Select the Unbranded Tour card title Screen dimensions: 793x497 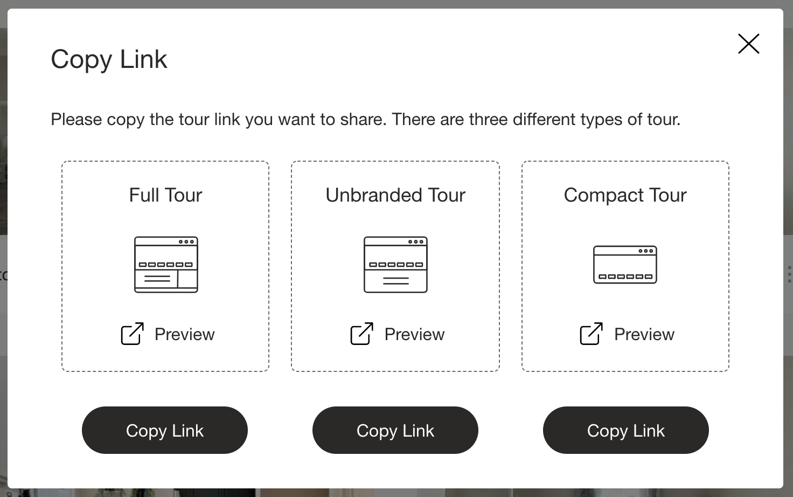click(395, 195)
